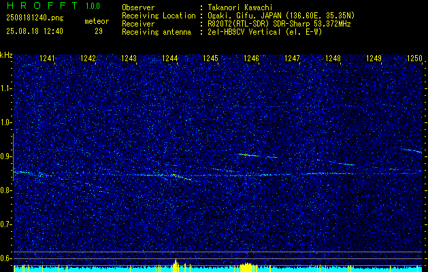Click the observer name Takanori Kawachi
This screenshot has height=272, width=428.
point(240,7)
